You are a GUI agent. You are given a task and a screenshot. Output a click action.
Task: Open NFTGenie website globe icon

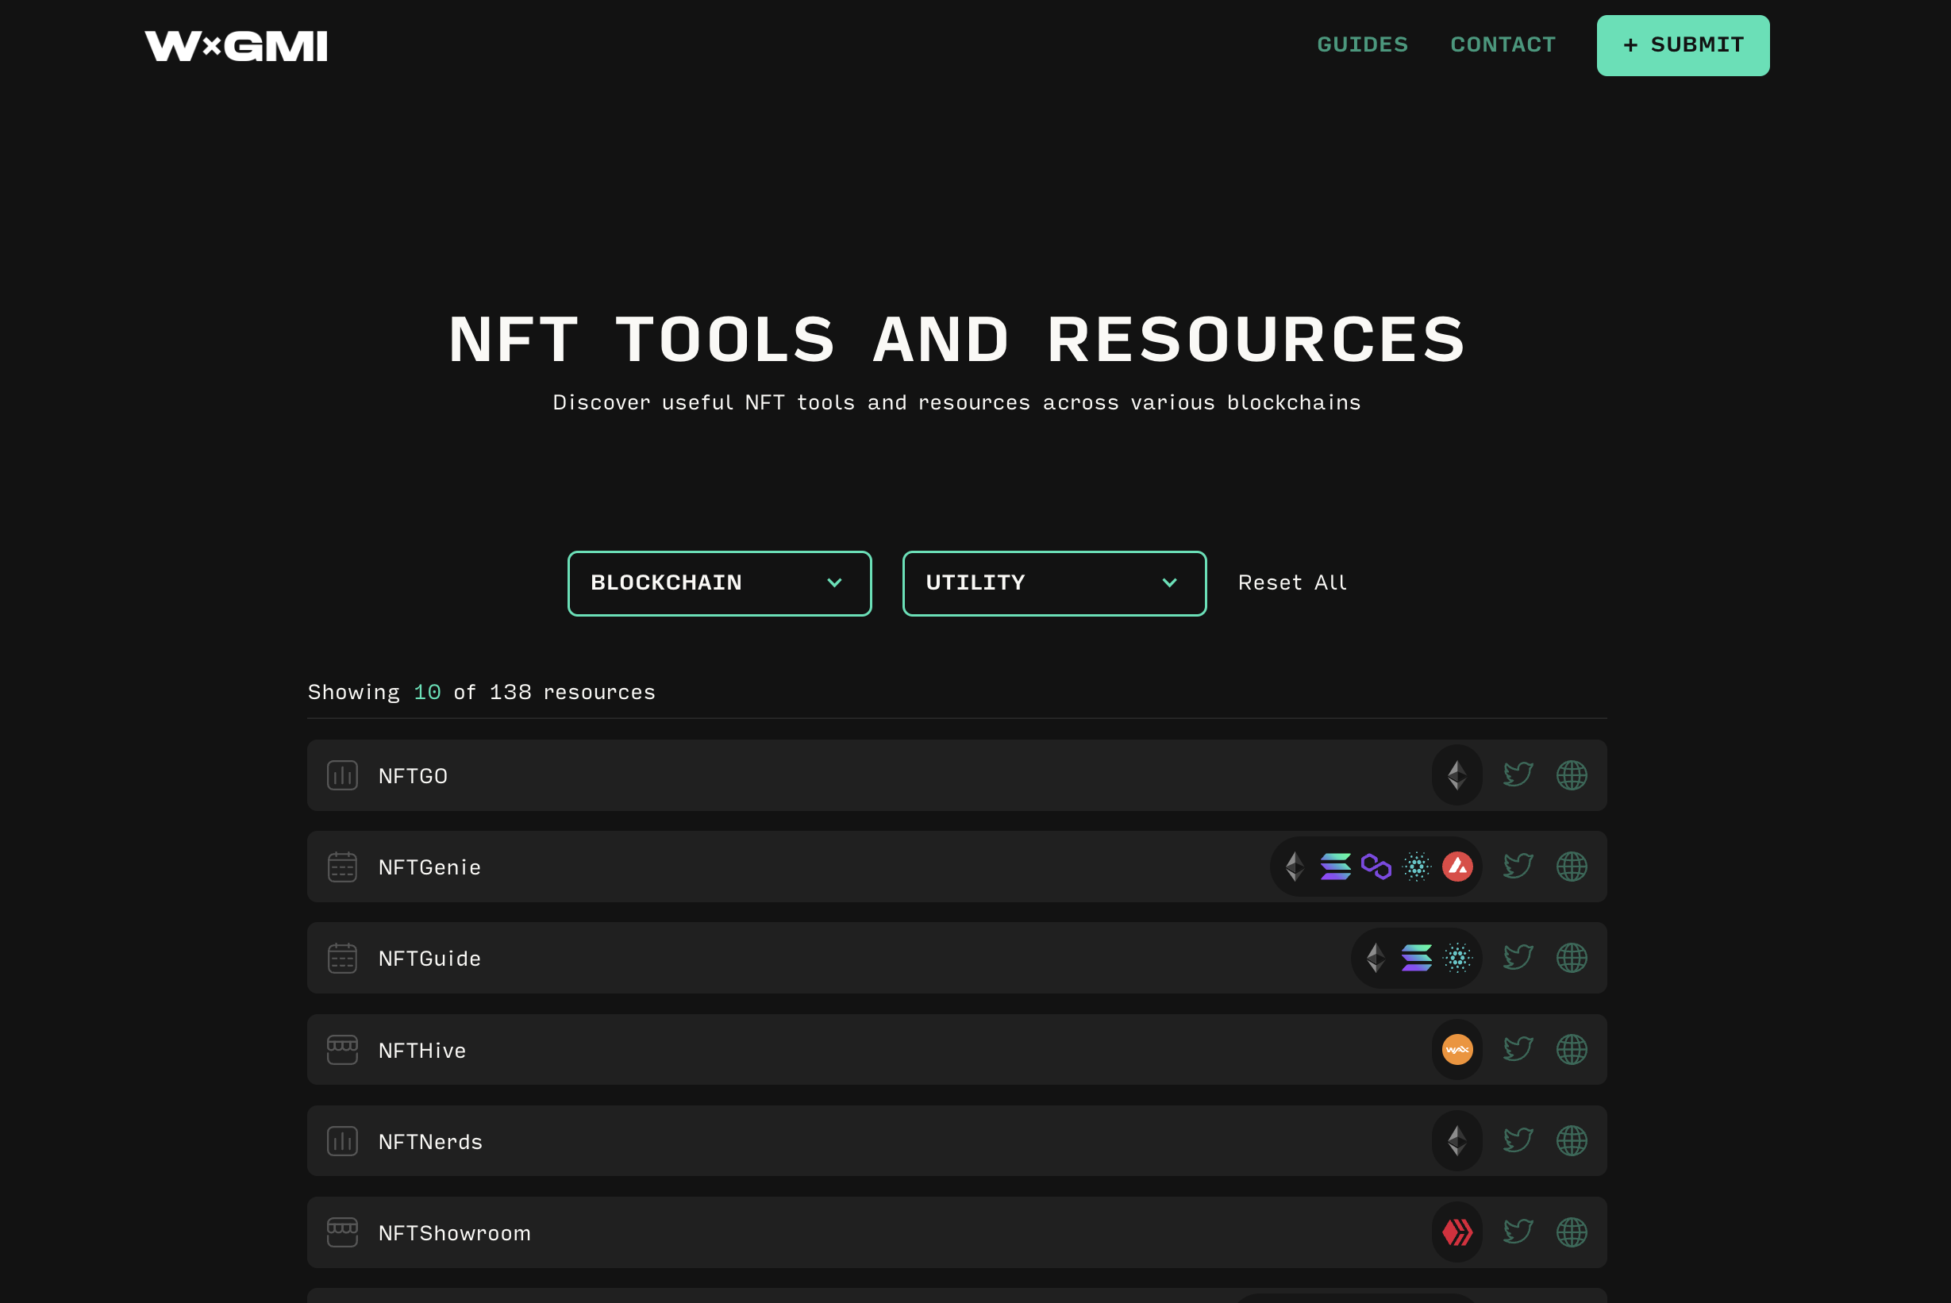pos(1571,867)
